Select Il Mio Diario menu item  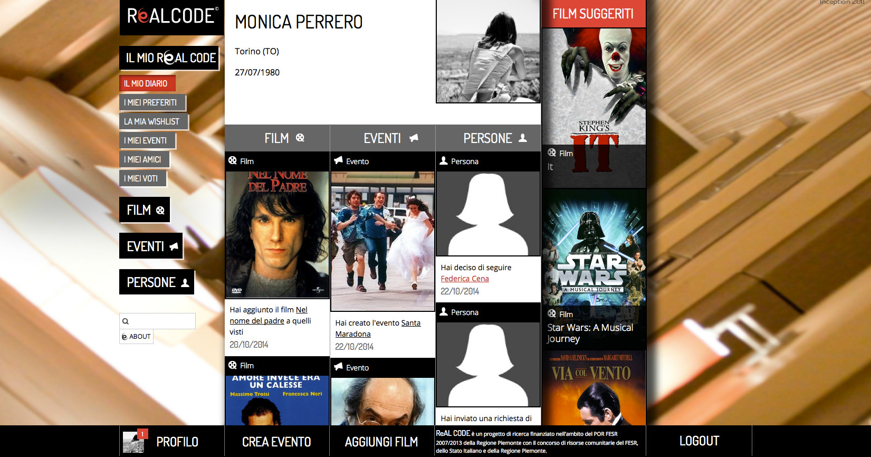[x=147, y=83]
